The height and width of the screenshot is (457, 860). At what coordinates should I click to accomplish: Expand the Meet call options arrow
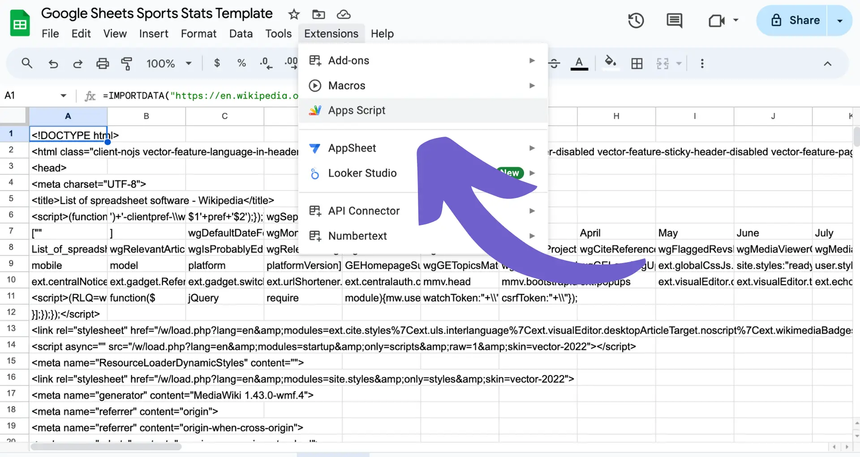click(x=735, y=20)
